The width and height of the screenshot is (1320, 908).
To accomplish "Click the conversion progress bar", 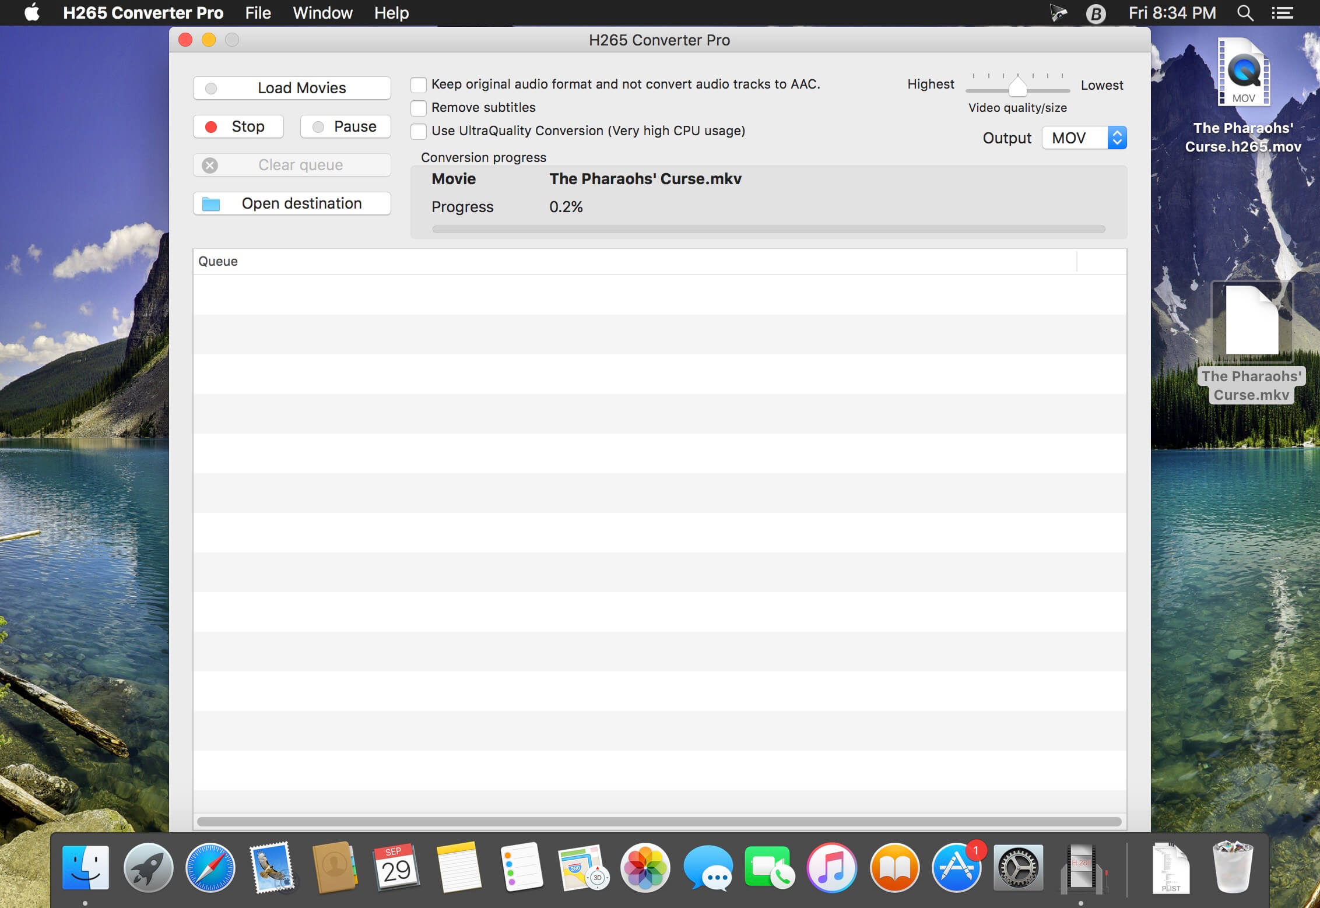I will [x=768, y=229].
